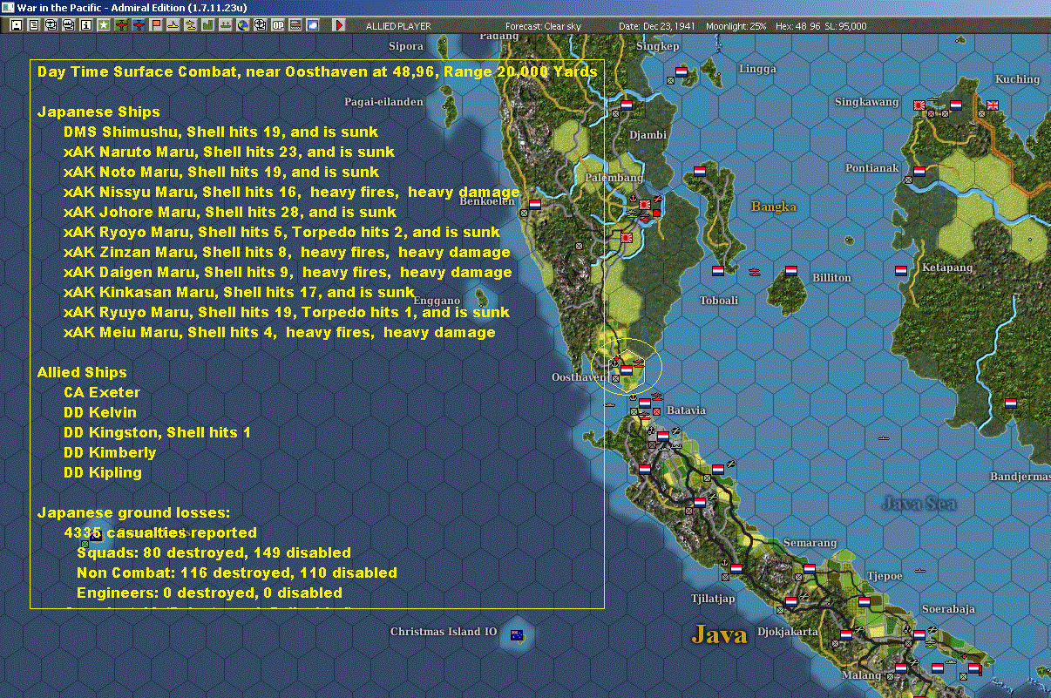
Task: Click the Enggano island label
Action: click(437, 301)
